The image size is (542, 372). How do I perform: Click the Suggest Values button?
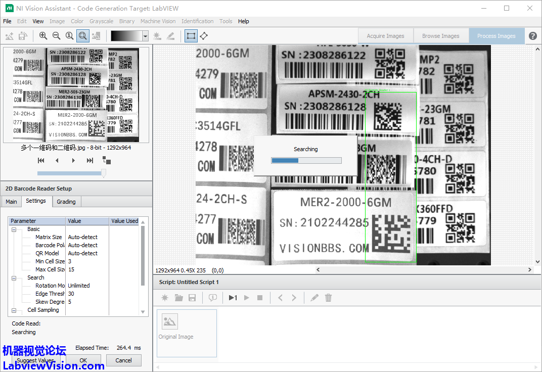(35, 360)
